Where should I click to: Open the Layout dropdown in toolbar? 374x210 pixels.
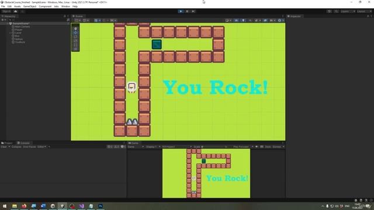(364, 12)
